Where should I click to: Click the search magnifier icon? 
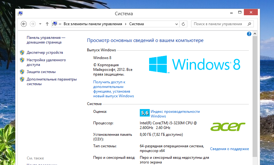pyautogui.click(x=249, y=24)
